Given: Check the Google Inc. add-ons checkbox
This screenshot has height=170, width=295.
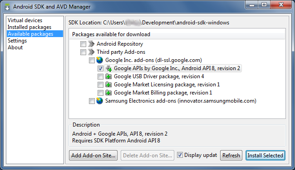Looking at the screenshot, I should (x=92, y=60).
